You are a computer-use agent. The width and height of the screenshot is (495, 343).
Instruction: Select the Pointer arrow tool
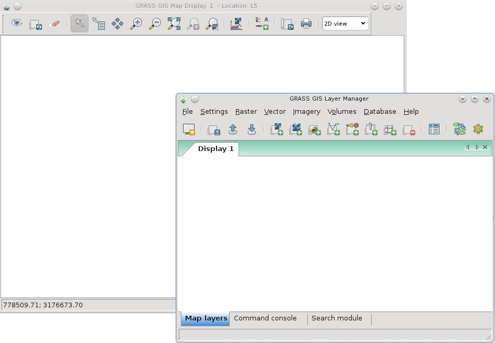tap(80, 24)
